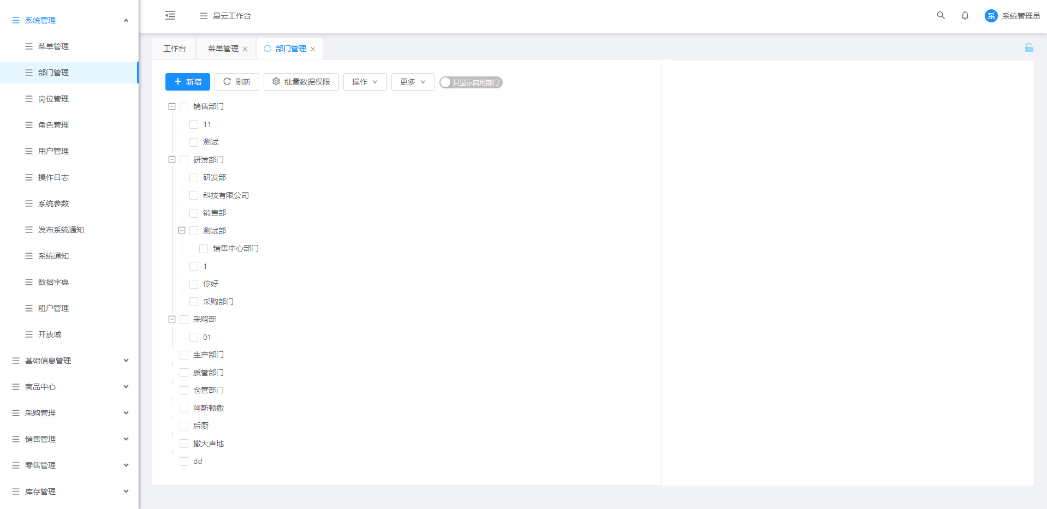Screen dimensions: 1047x509
Task: Check the 生产部门 checkbox
Action: (x=184, y=355)
